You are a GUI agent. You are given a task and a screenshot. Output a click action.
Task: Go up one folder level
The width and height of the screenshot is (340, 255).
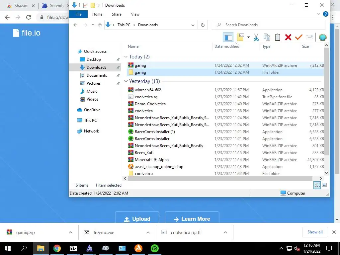(x=100, y=25)
